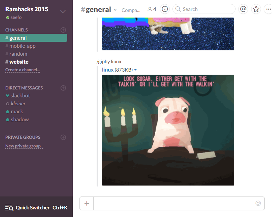The width and height of the screenshot is (272, 217).
Task: Switch to the #random channel
Action: click(16, 54)
